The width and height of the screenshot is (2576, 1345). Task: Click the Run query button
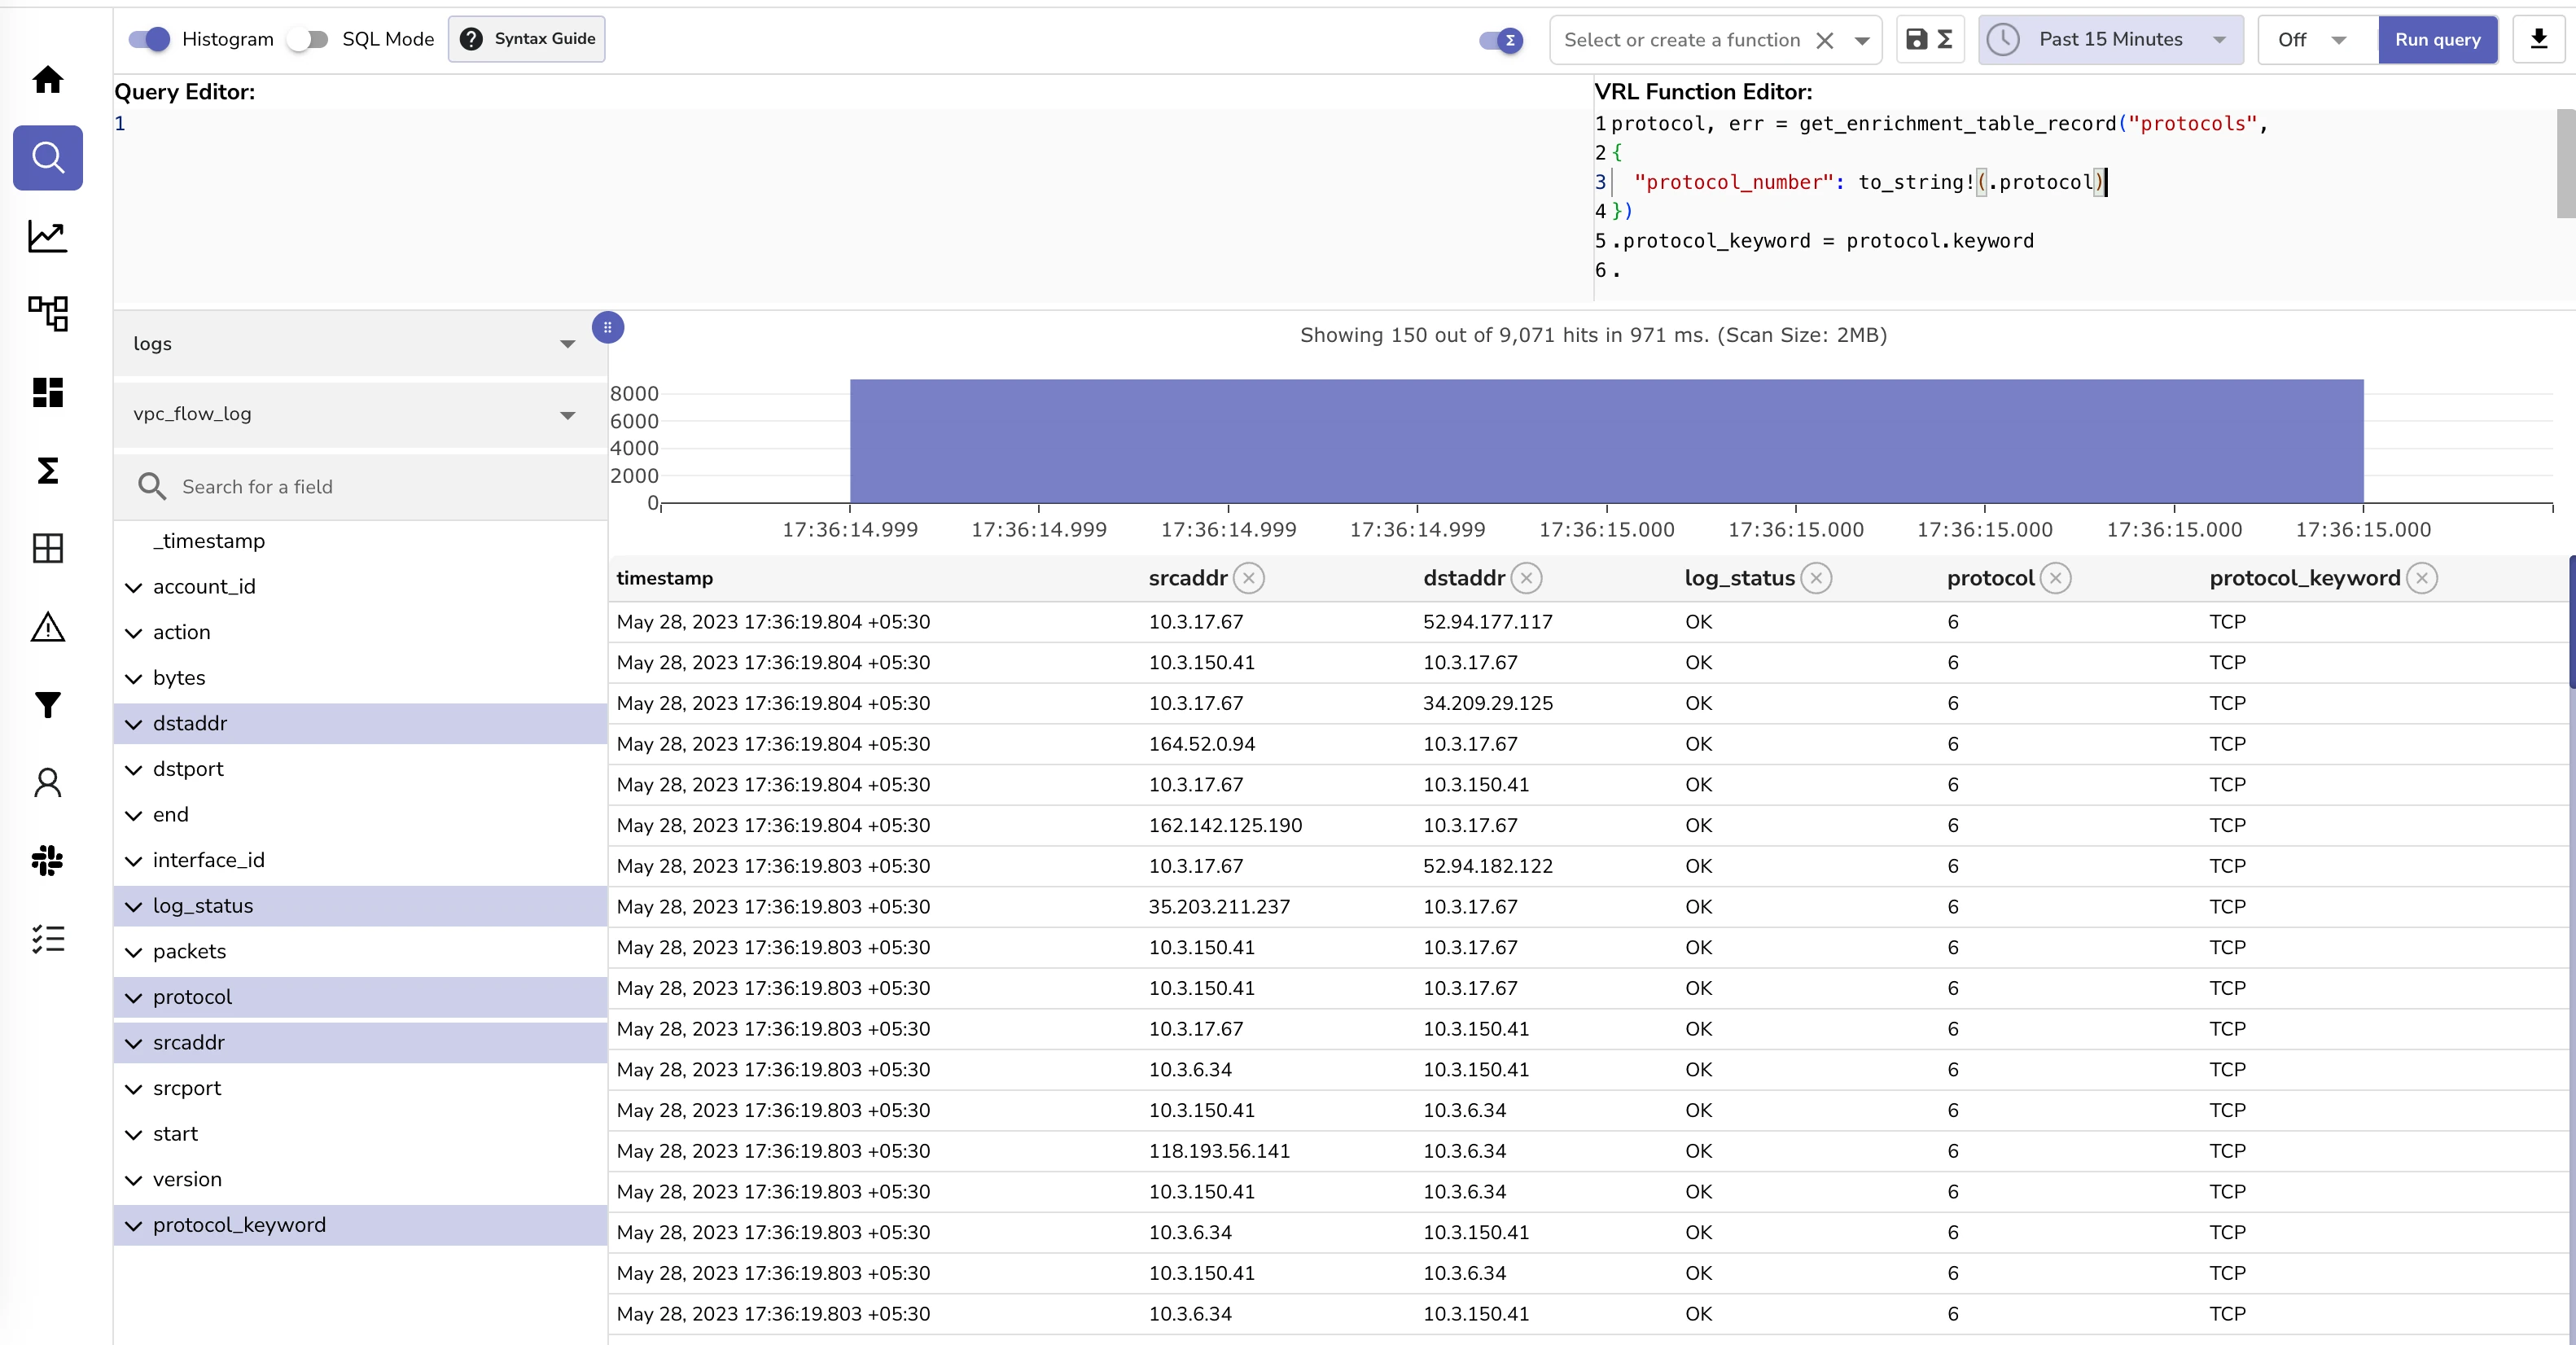2437,39
